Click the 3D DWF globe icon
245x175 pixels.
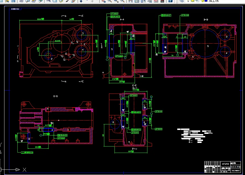tap(40, 1)
